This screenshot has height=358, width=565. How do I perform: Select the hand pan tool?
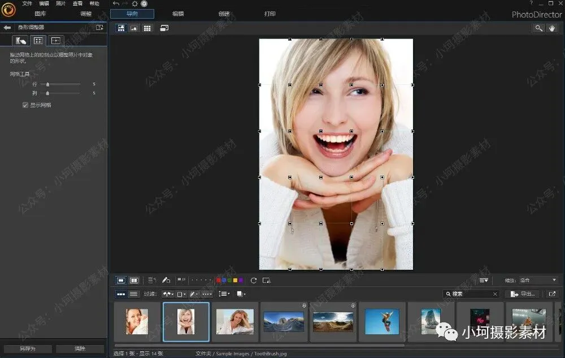[552, 28]
